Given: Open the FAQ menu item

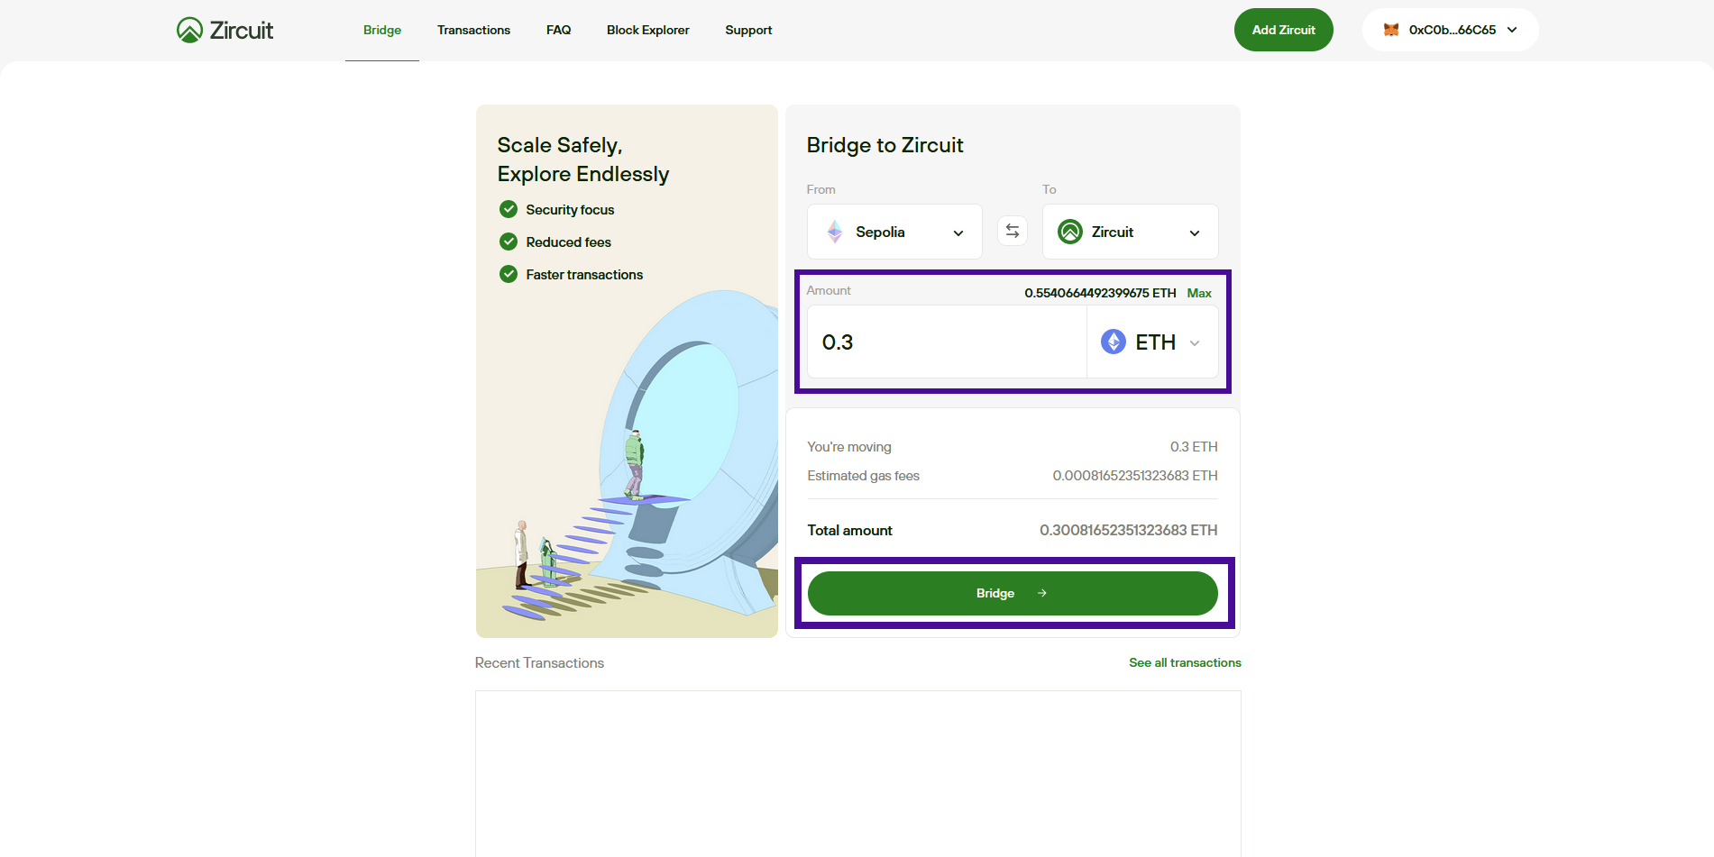Looking at the screenshot, I should (558, 30).
